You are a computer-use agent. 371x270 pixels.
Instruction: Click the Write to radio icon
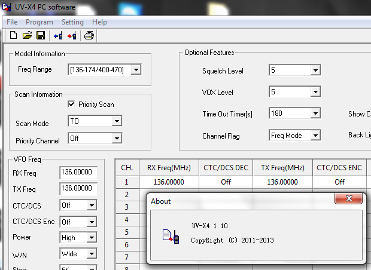72,36
